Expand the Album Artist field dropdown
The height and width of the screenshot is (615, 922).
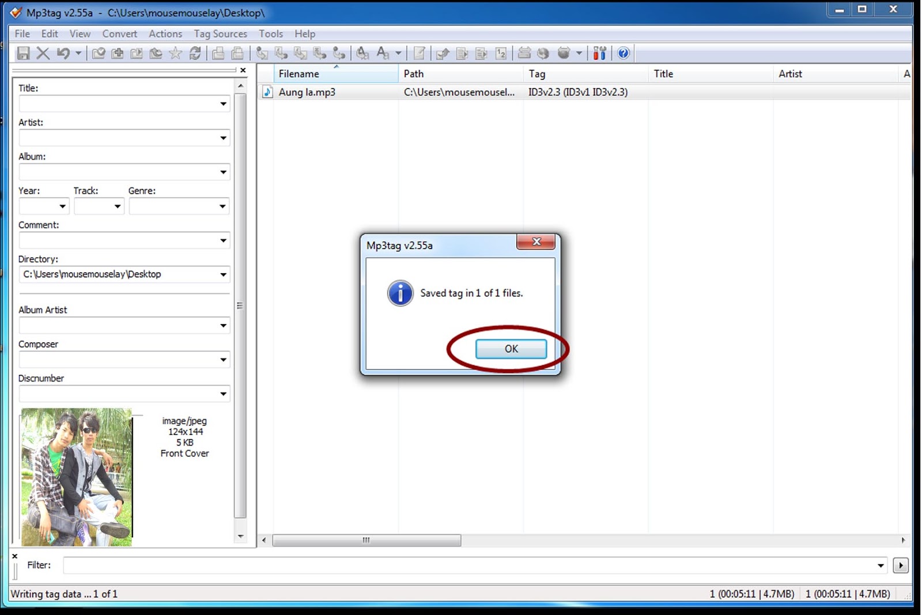[223, 326]
